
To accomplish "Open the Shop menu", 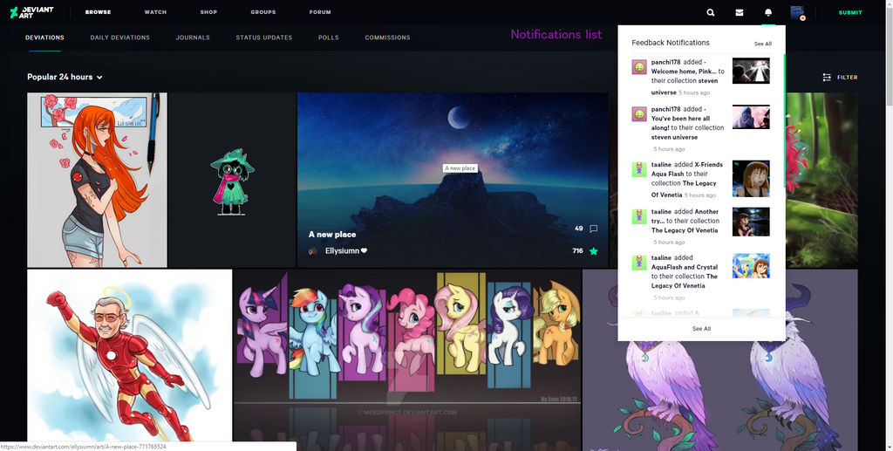I will point(208,12).
